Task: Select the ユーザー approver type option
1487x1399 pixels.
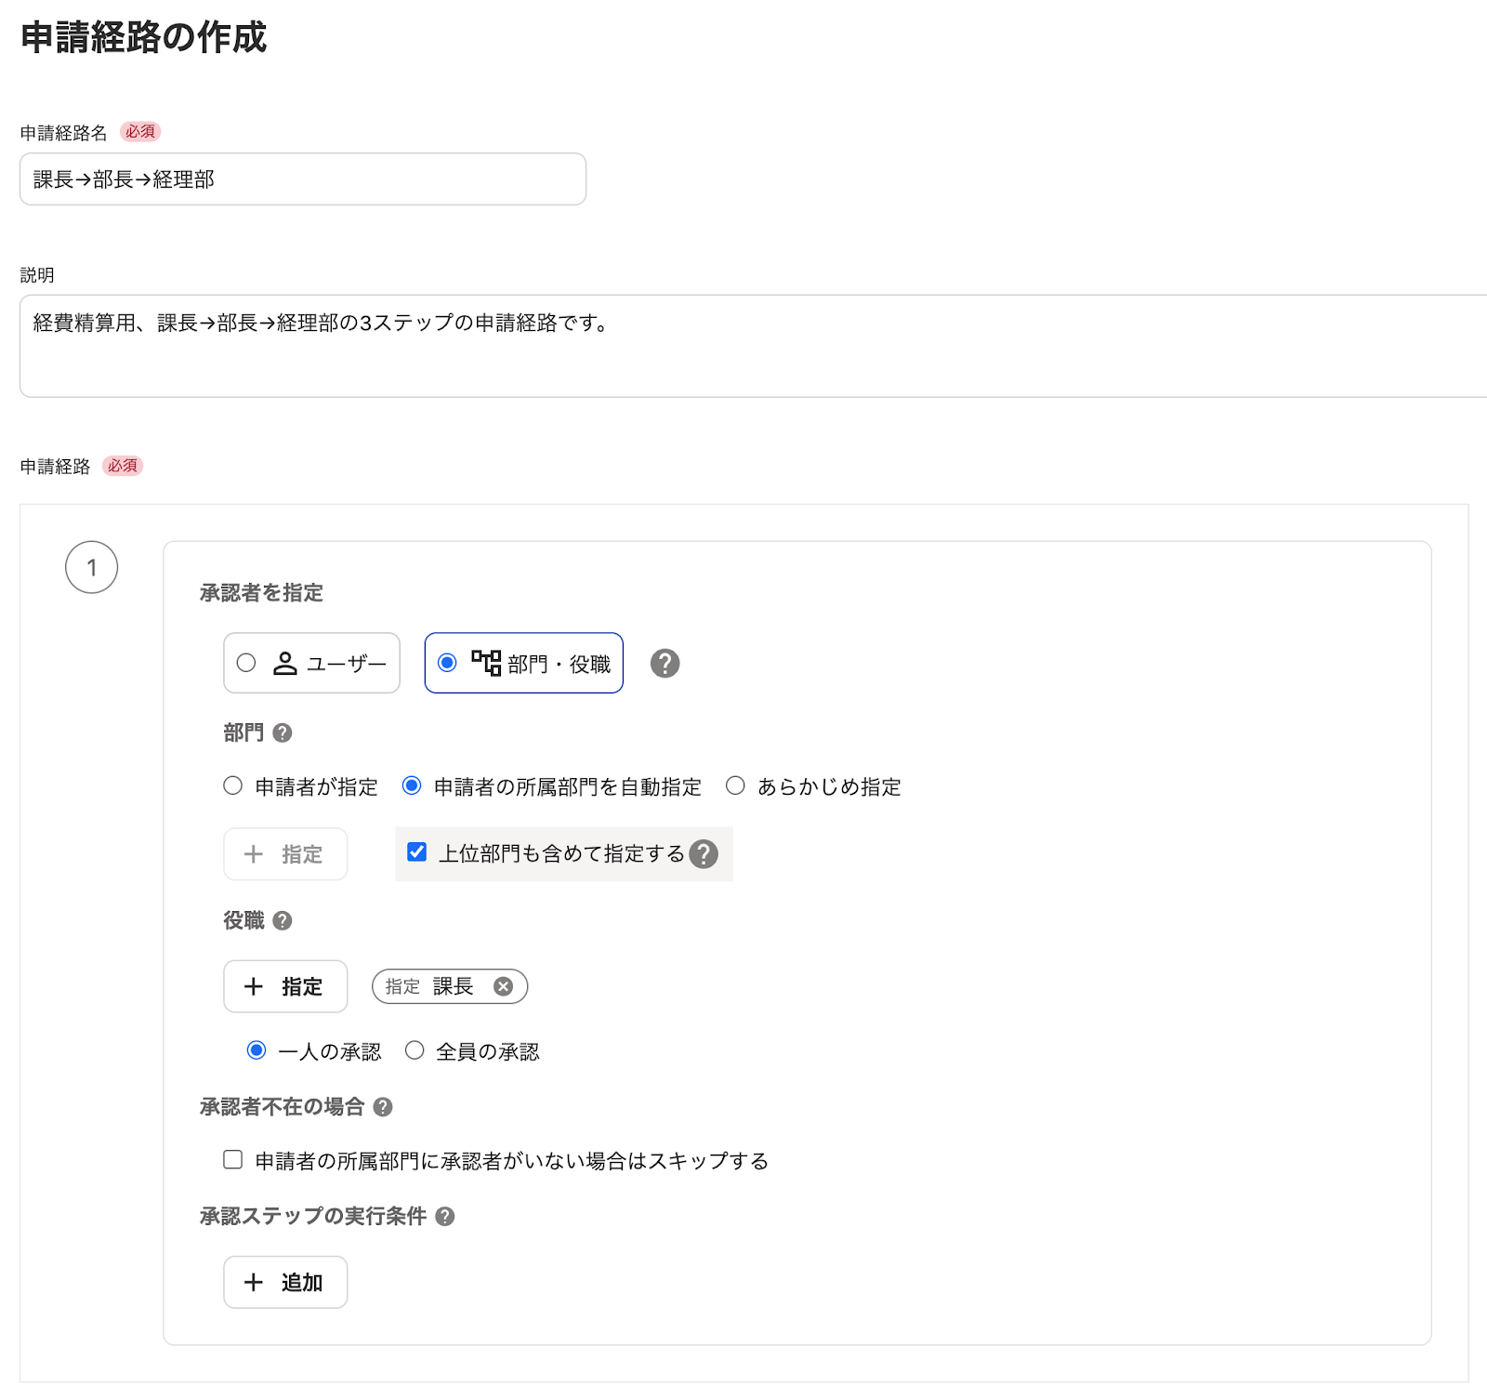Action: pos(311,663)
